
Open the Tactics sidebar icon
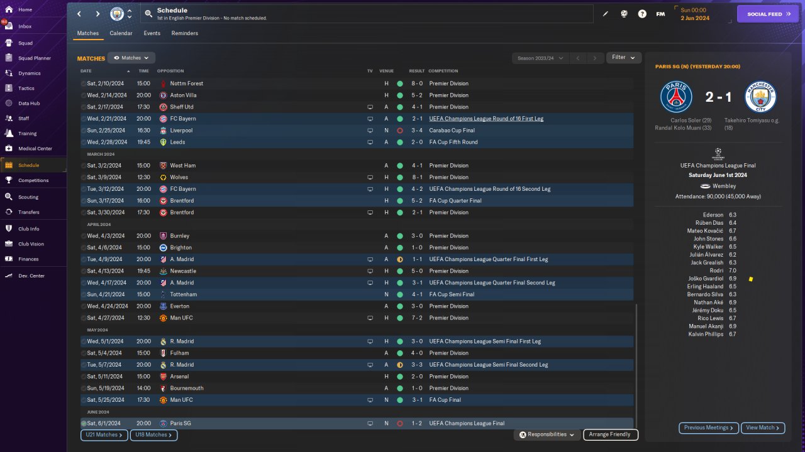(x=9, y=89)
